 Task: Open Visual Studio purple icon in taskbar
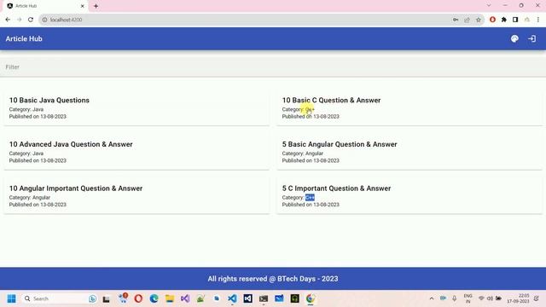tap(185, 298)
